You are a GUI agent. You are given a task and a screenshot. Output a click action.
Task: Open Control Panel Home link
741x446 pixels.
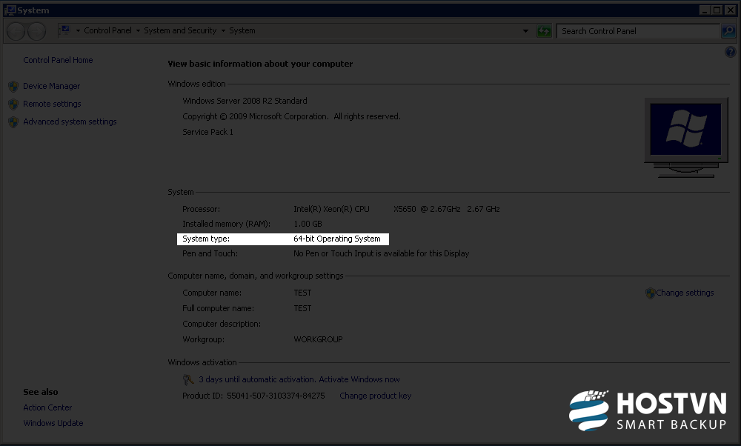pos(58,60)
